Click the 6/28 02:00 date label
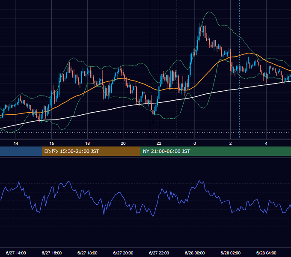This screenshot has width=291, height=257. click(231, 253)
